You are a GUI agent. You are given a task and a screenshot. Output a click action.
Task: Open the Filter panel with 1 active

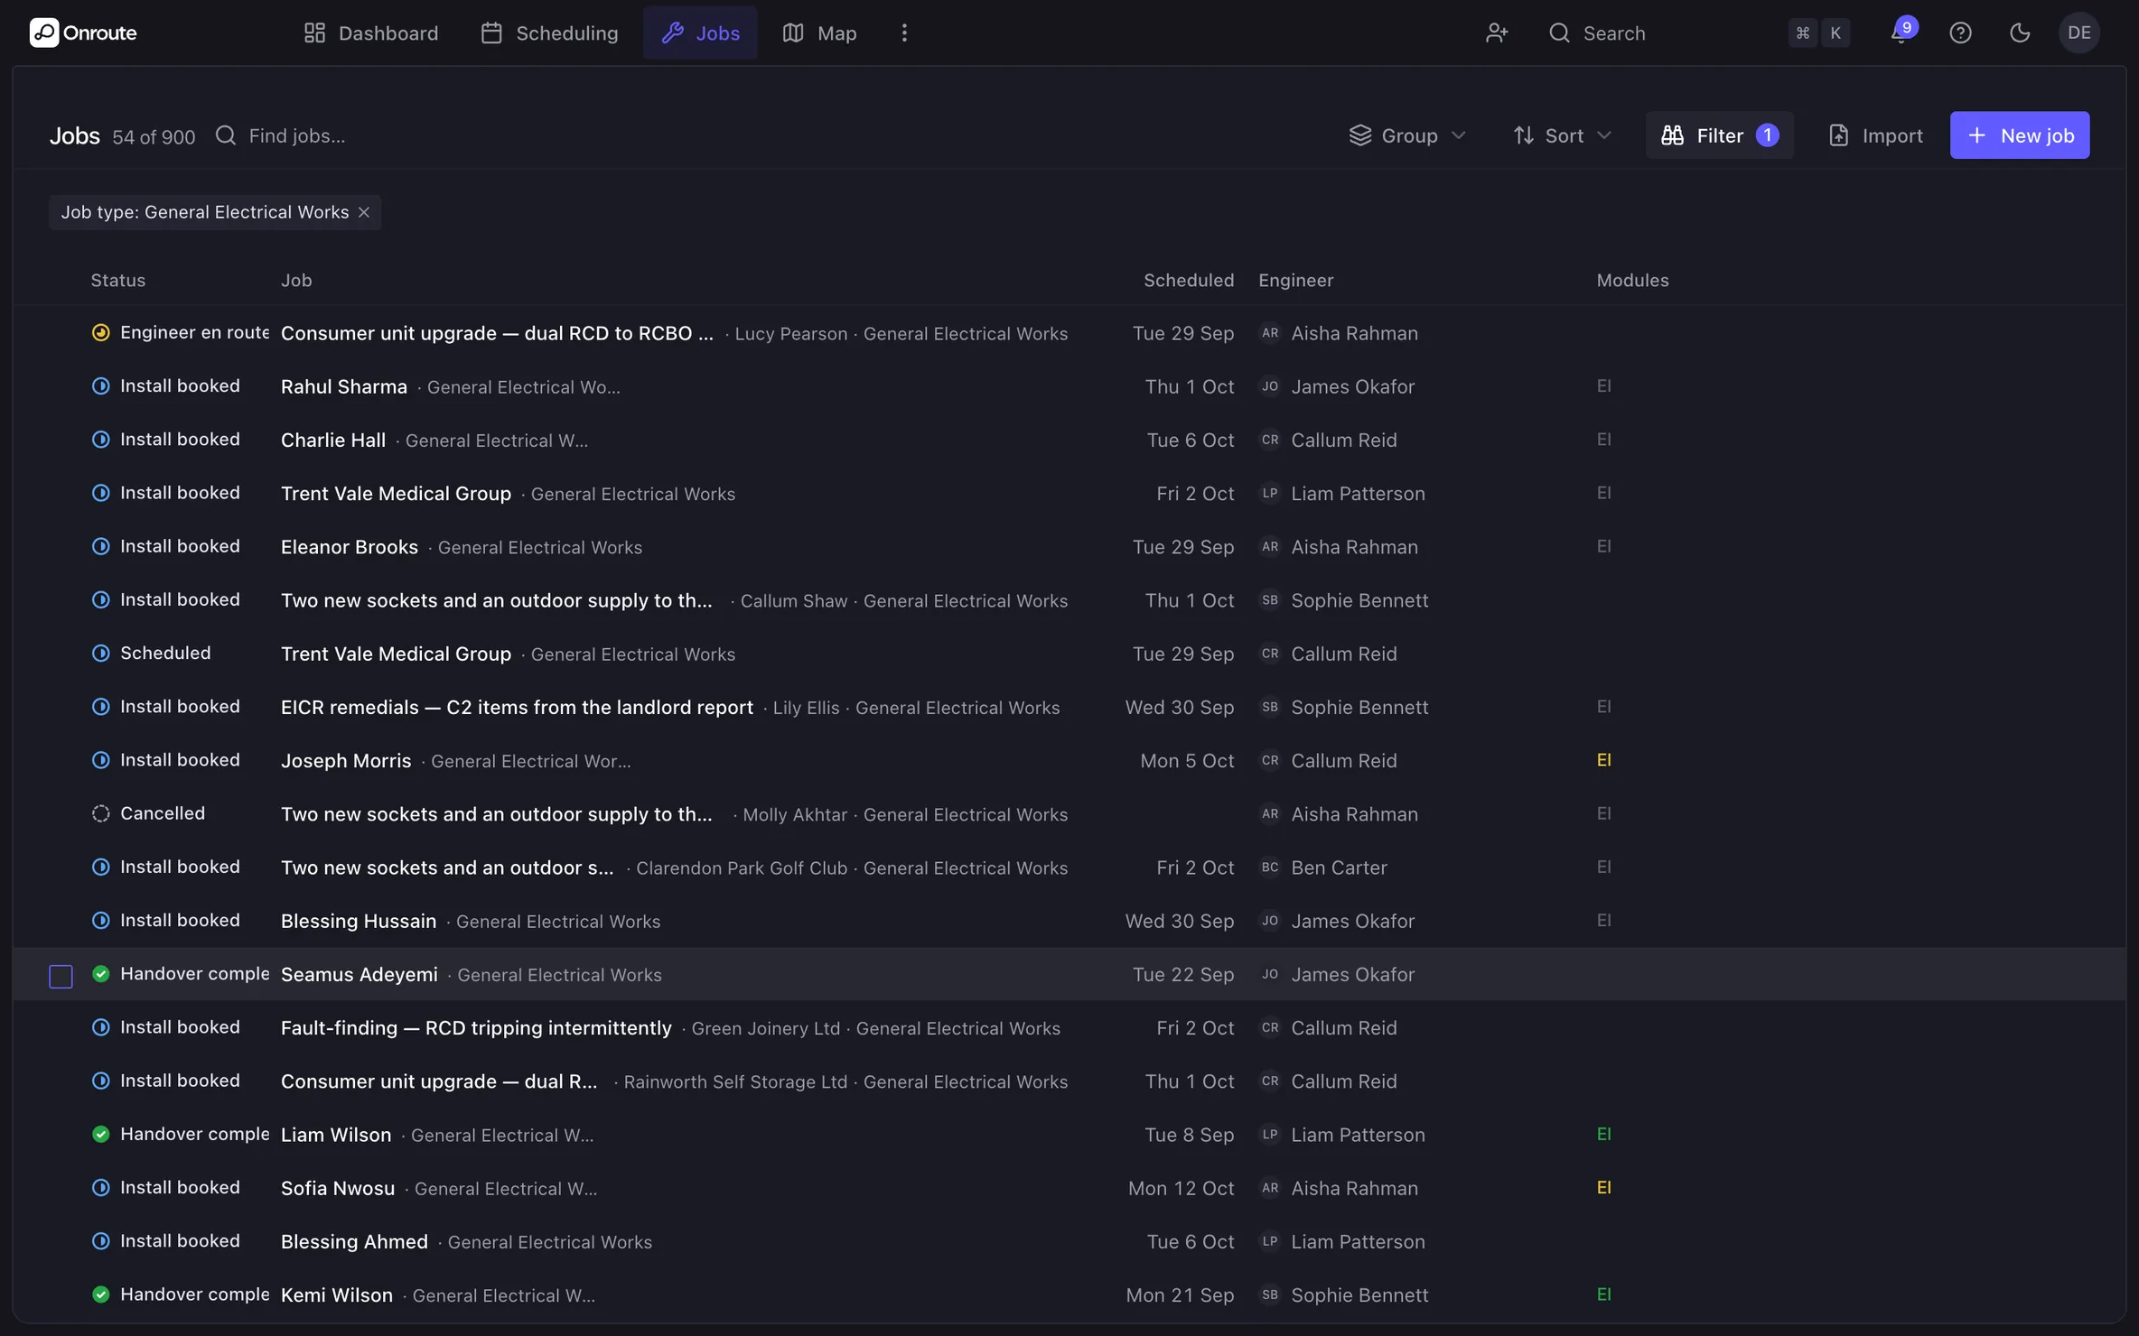pos(1719,135)
